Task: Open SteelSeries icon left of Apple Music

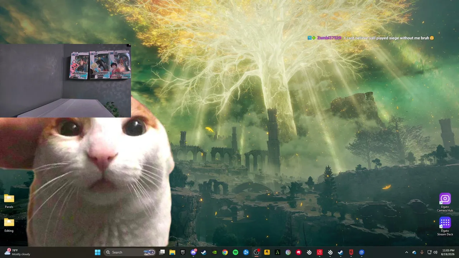Action: pos(309,252)
